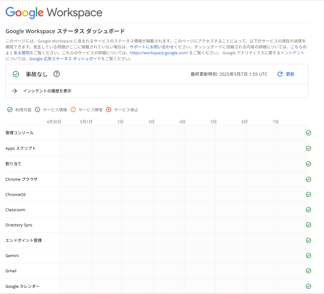Select the Directory Sync service row label
Image resolution: width=324 pixels, height=294 pixels.
19,225
